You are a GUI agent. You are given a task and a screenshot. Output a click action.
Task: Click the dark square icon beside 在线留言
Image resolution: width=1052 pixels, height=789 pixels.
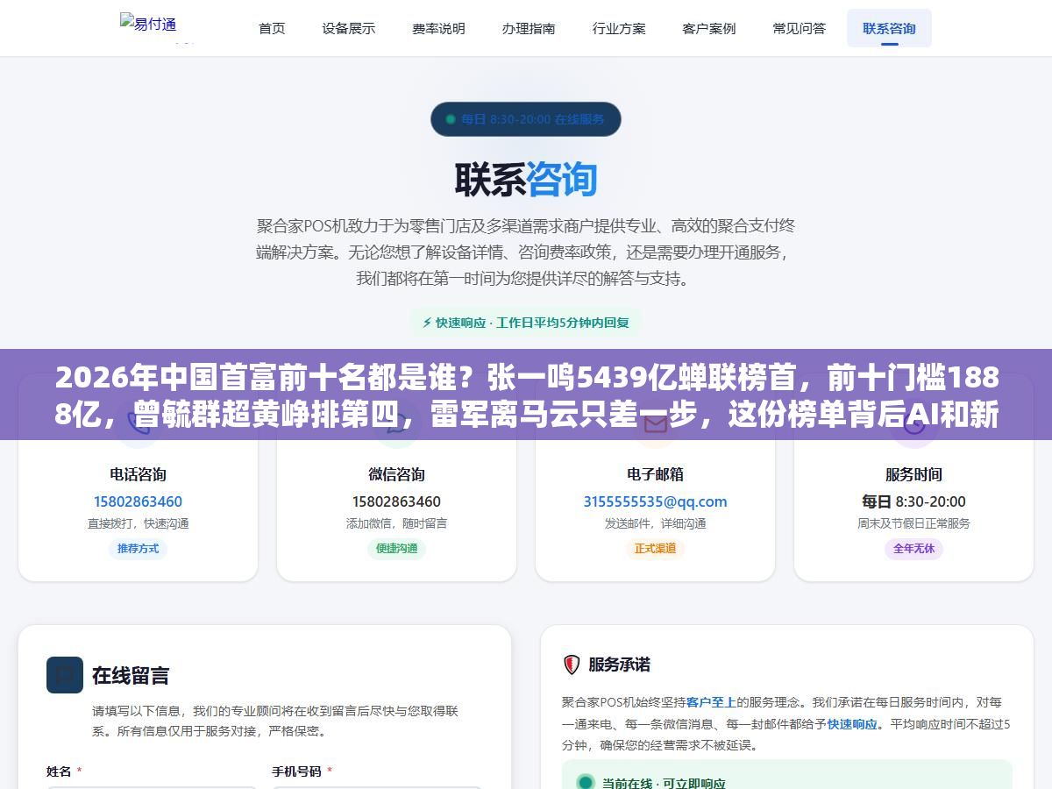point(65,675)
